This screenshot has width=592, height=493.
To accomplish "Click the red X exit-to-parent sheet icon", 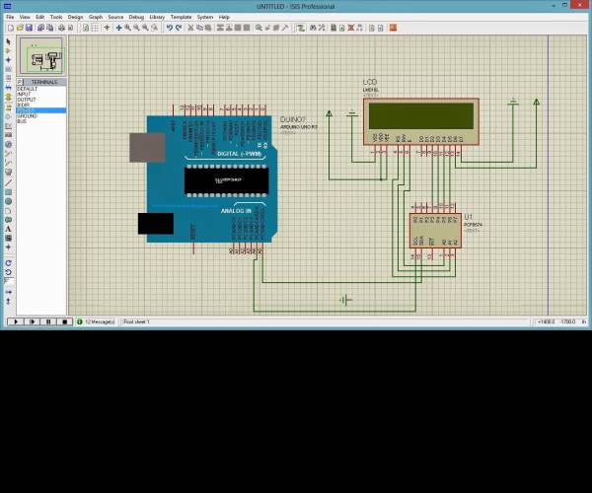I will click(x=350, y=28).
